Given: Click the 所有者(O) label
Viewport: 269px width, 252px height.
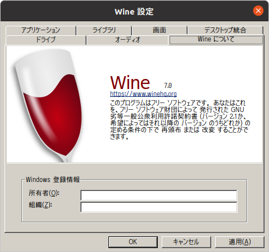Looking at the screenshot, I should [x=44, y=193].
